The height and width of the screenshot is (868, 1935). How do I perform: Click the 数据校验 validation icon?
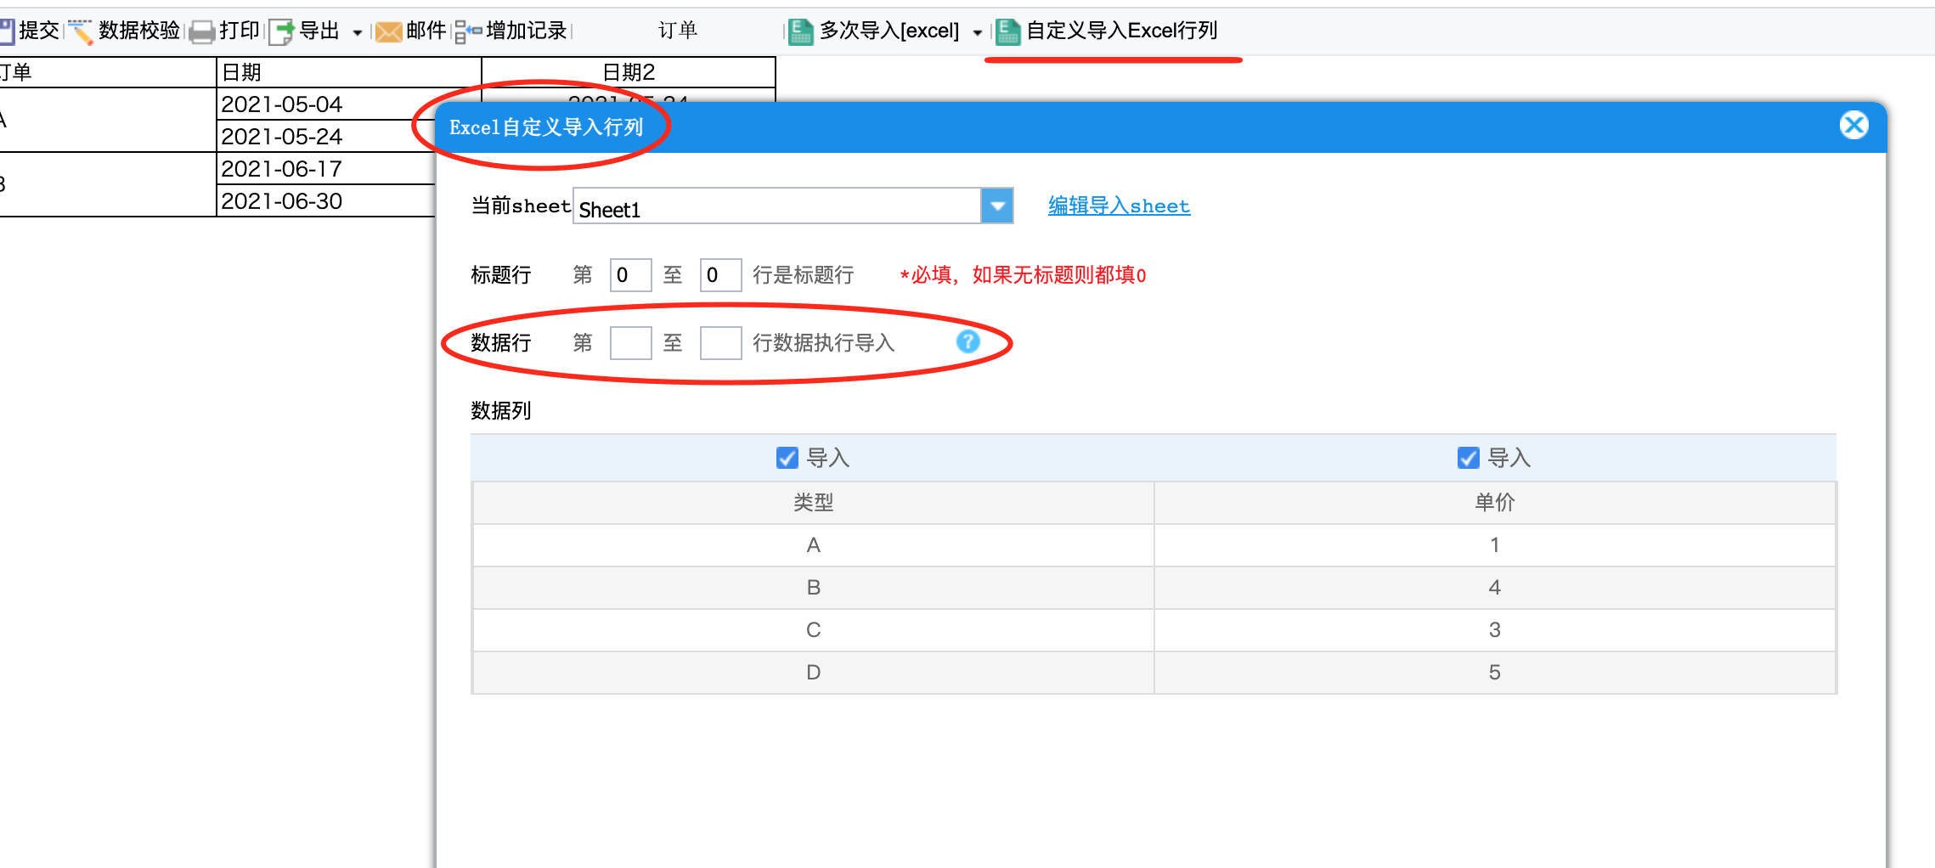tap(81, 31)
